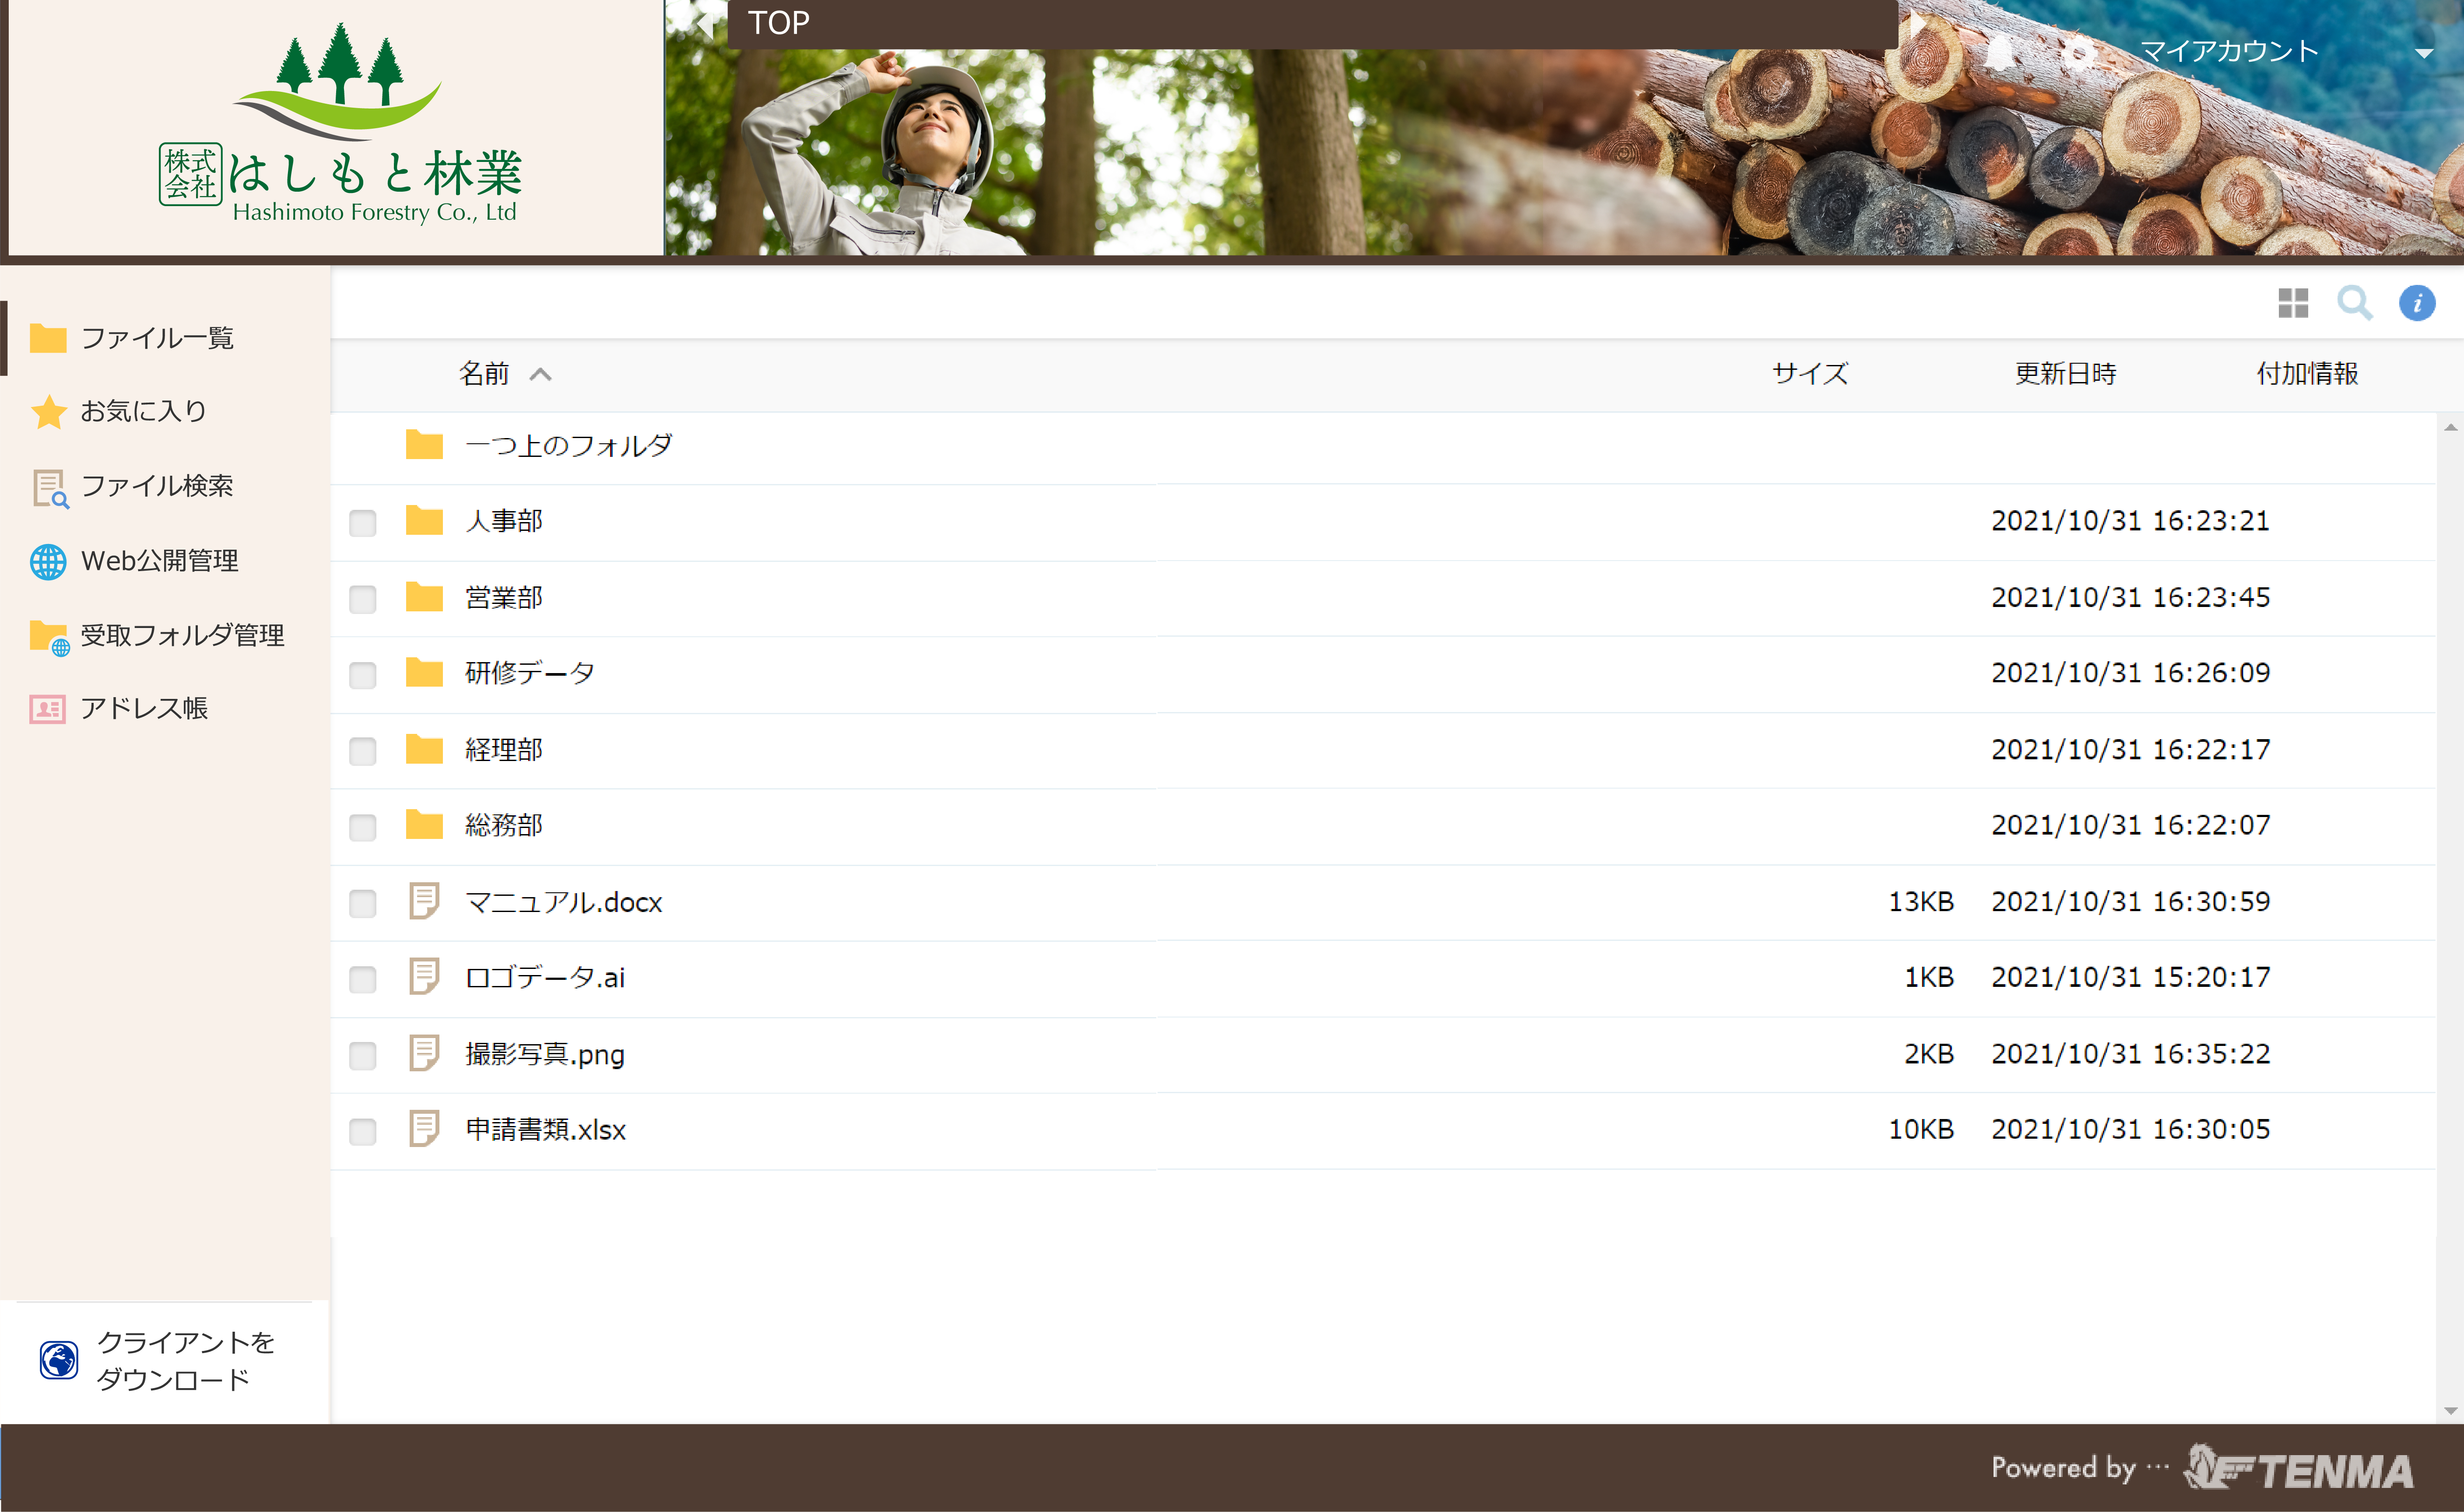Click the はしもと林業 company logo
Screen dimensions: 2464x1512
339,124
